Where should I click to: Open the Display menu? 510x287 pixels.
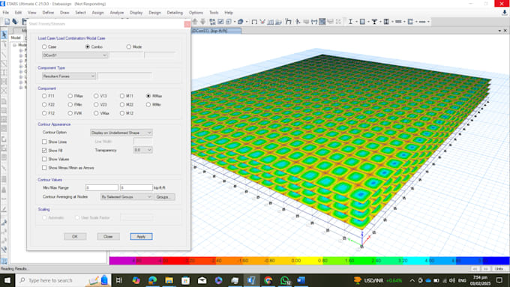(x=136, y=13)
